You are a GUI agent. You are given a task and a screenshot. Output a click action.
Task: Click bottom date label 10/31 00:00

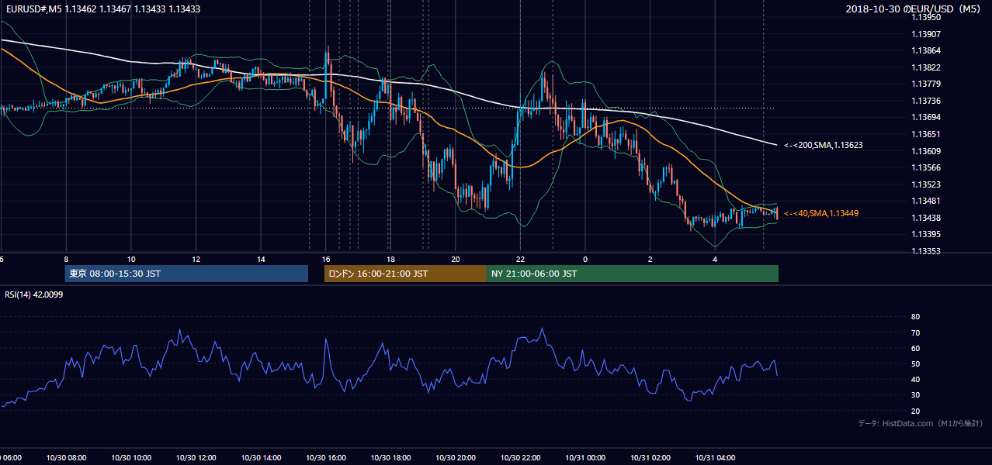coord(585,458)
